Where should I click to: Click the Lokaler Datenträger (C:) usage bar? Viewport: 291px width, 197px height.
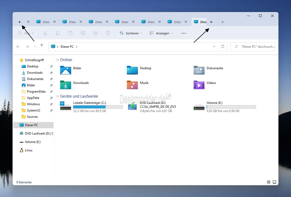[98, 107]
